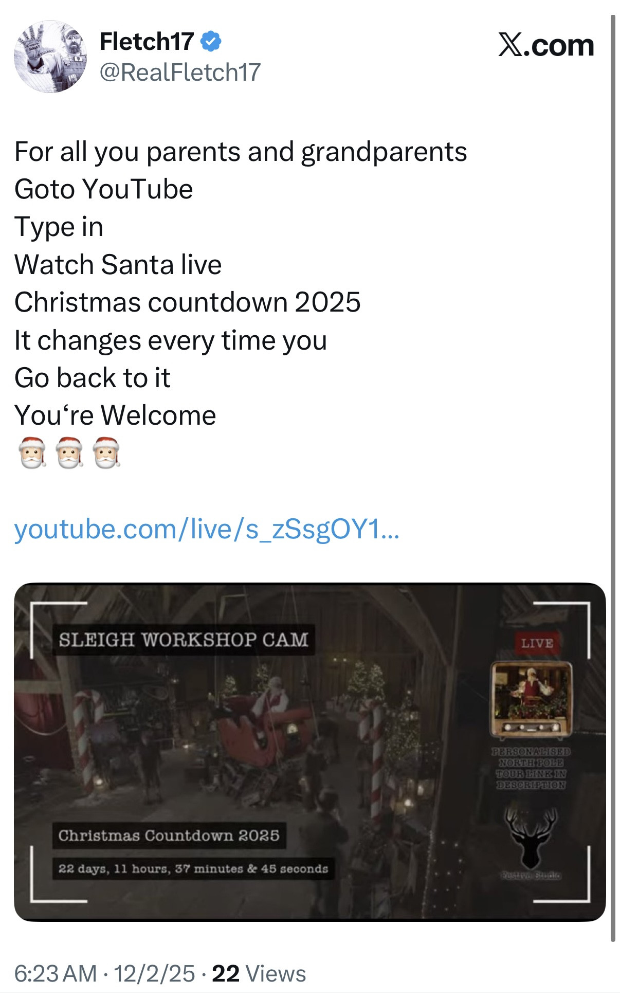
Task: Tap the X.com logo
Action: click(546, 45)
